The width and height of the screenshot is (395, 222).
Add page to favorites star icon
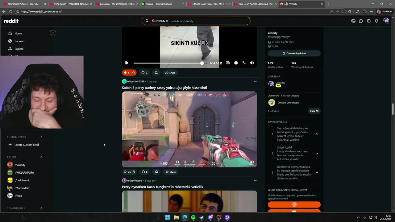pos(343,11)
